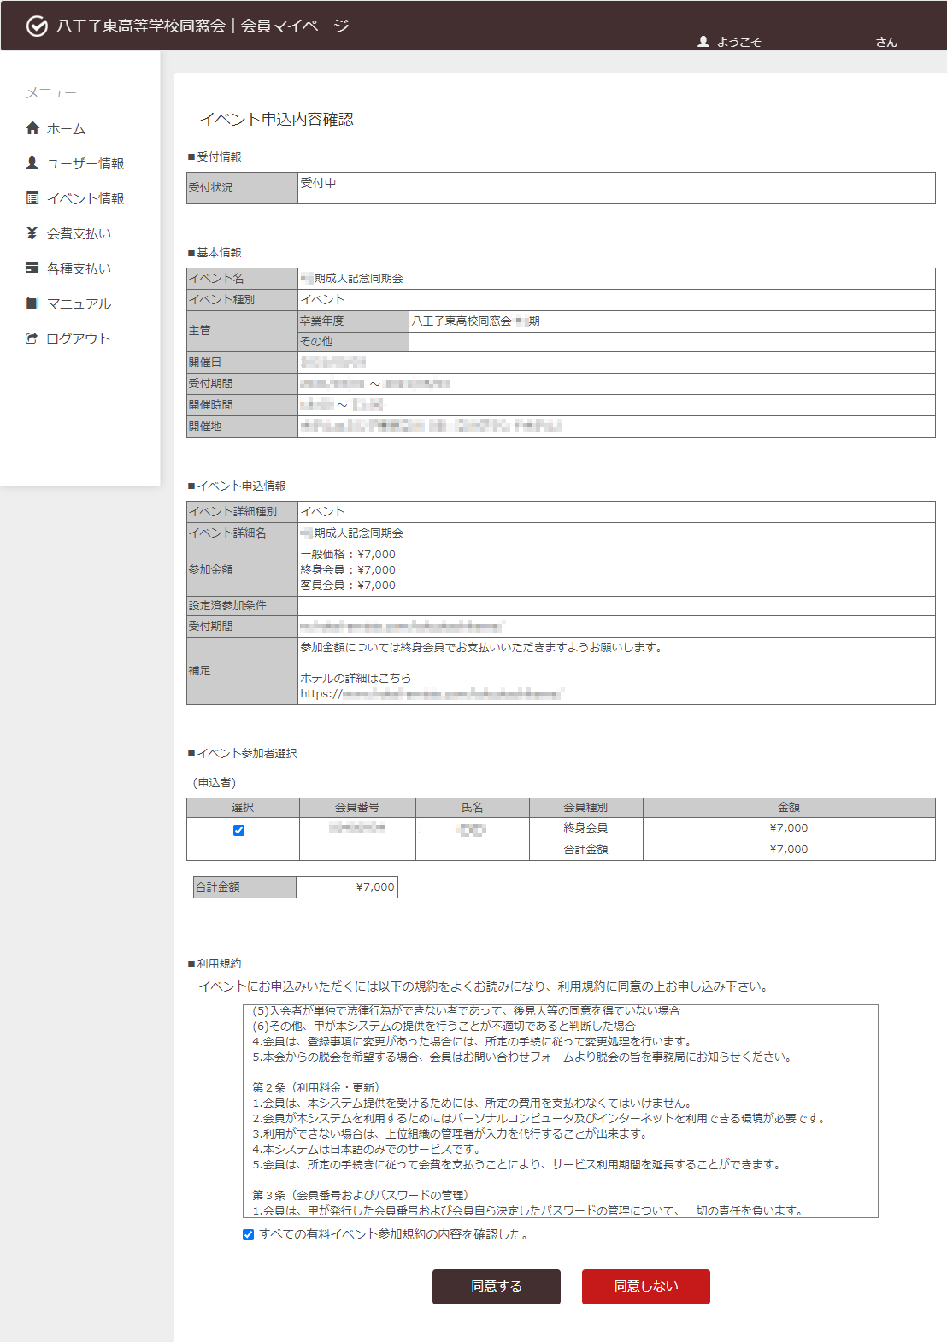947x1342 pixels.
Task: Click the 受付中 status value
Action: pos(318,183)
